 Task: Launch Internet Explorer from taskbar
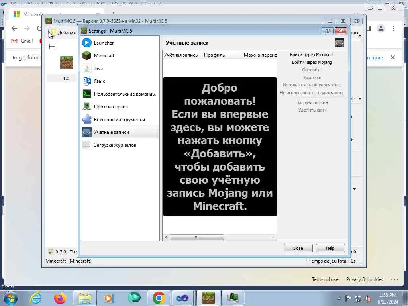coord(35,298)
